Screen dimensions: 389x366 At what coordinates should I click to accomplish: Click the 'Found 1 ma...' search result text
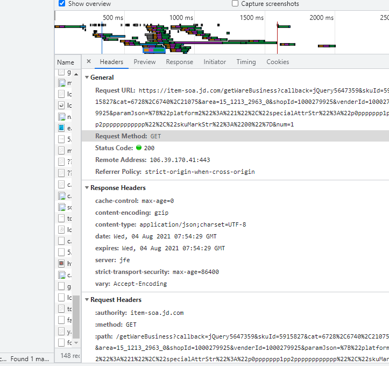(x=30, y=359)
